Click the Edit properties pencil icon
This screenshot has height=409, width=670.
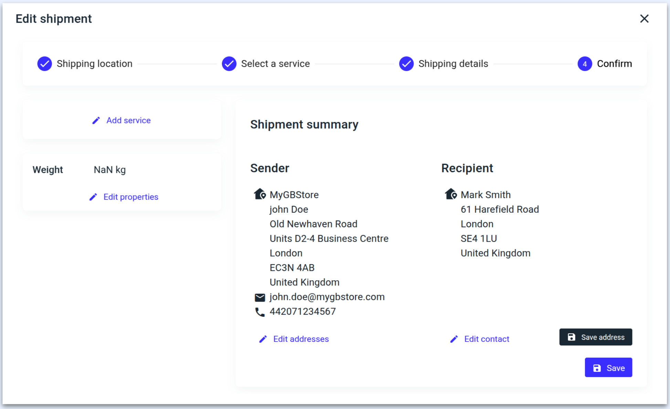(93, 197)
